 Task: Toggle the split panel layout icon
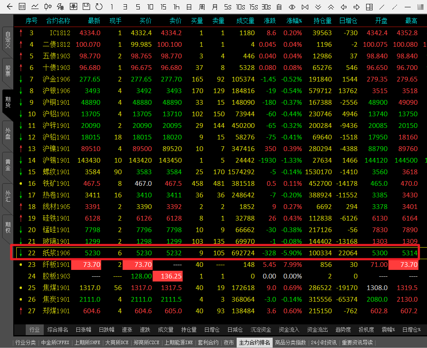tap(370, 7)
